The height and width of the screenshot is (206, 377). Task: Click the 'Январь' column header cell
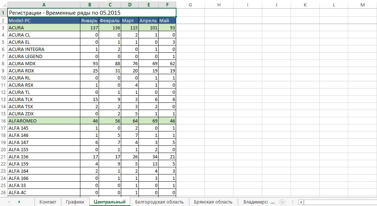tap(89, 21)
